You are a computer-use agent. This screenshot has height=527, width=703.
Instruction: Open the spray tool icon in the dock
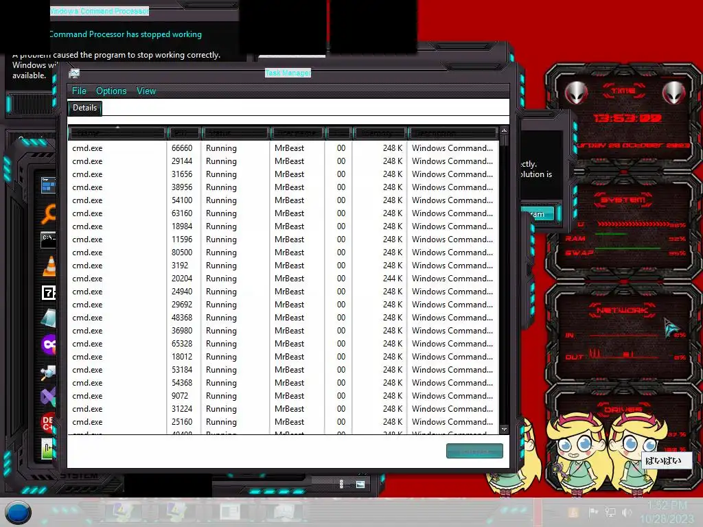click(49, 371)
